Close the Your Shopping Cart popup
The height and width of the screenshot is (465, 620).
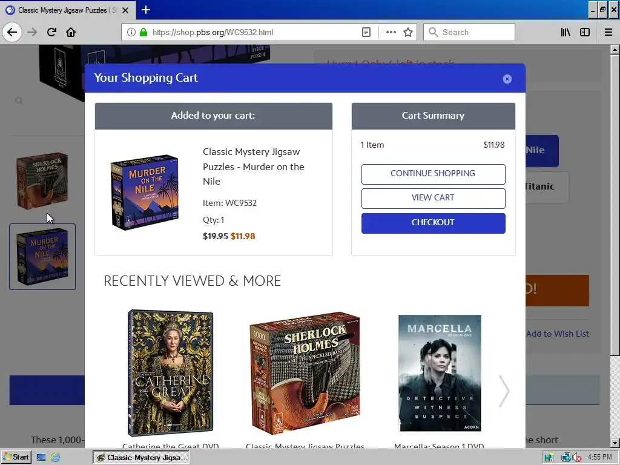(x=507, y=79)
